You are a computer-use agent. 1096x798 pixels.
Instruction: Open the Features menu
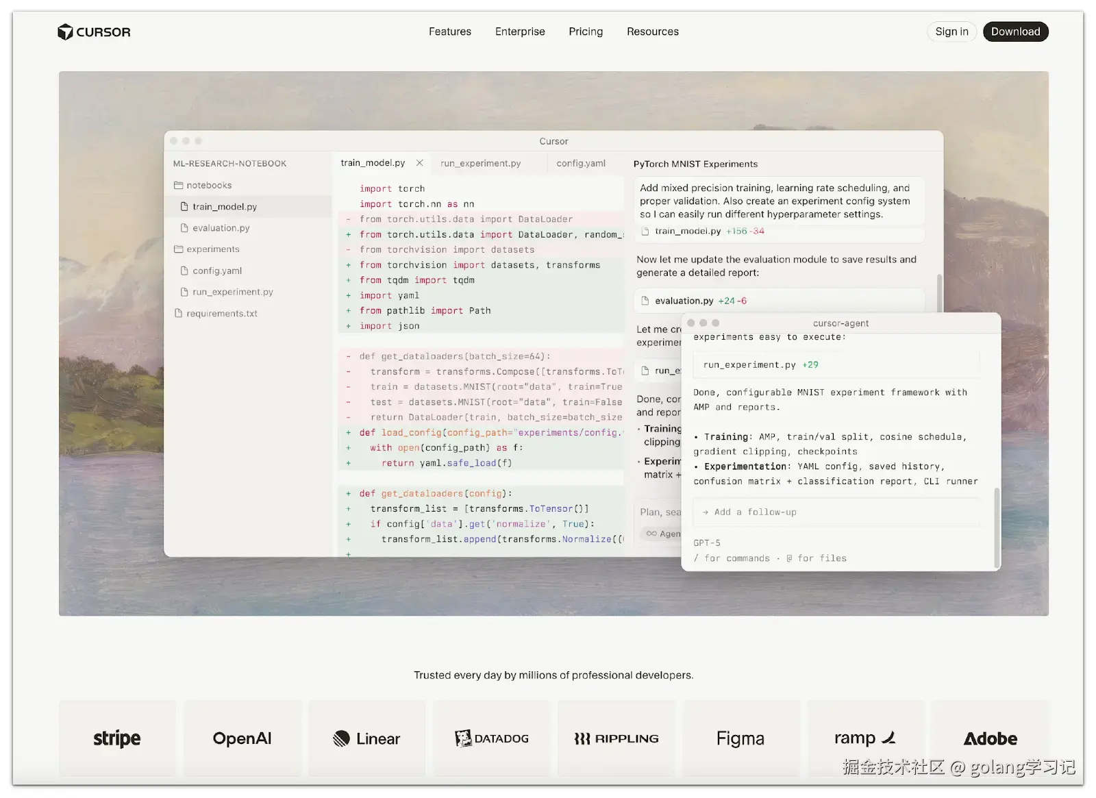[450, 32]
